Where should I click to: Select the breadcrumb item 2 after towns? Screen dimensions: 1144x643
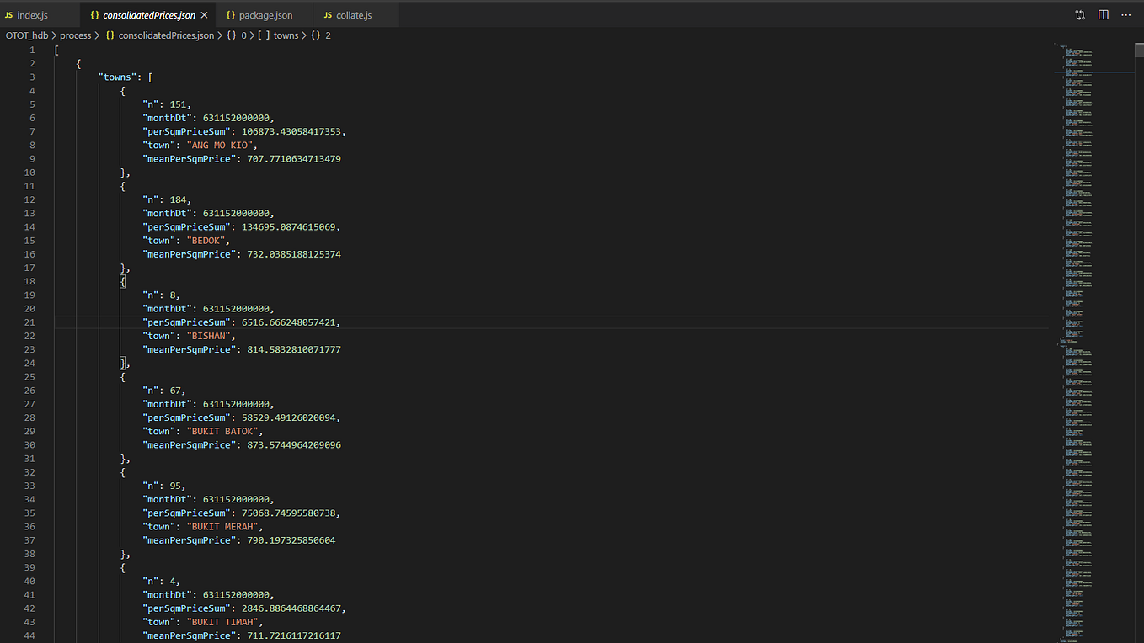[x=328, y=35]
